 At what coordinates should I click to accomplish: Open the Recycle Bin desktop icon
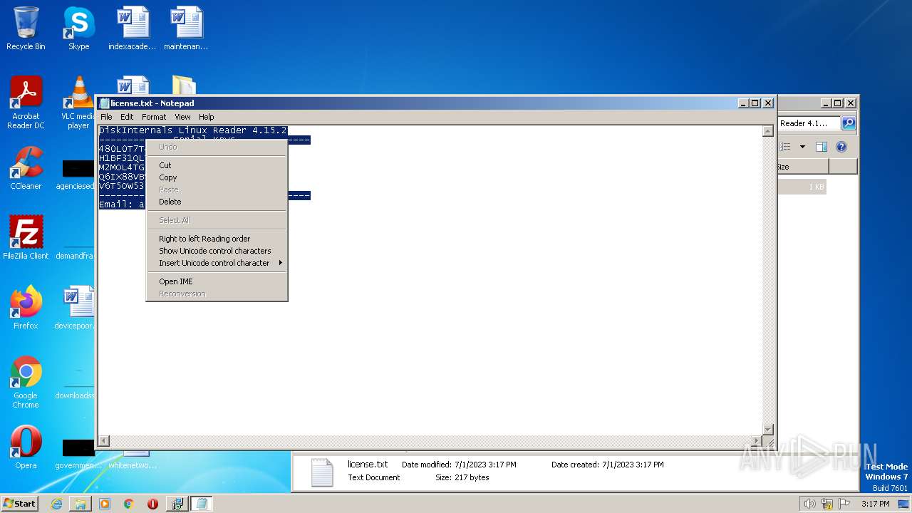(26, 28)
